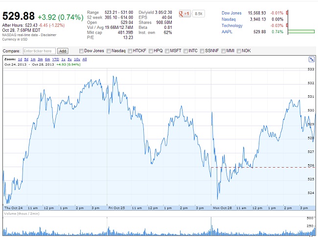318x237 pixels.
Task: Click the Mkt cap 481.39B value
Action: click(x=125, y=33)
